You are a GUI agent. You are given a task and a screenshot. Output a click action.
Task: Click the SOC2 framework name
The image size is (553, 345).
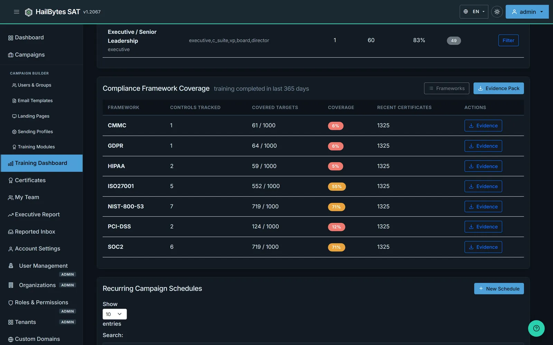(x=115, y=247)
